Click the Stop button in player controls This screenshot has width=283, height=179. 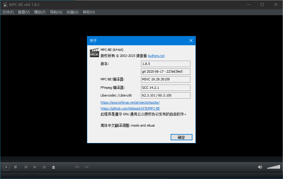click(x=16, y=167)
